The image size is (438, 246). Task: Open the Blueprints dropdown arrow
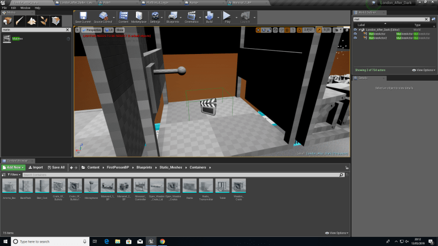(x=181, y=17)
